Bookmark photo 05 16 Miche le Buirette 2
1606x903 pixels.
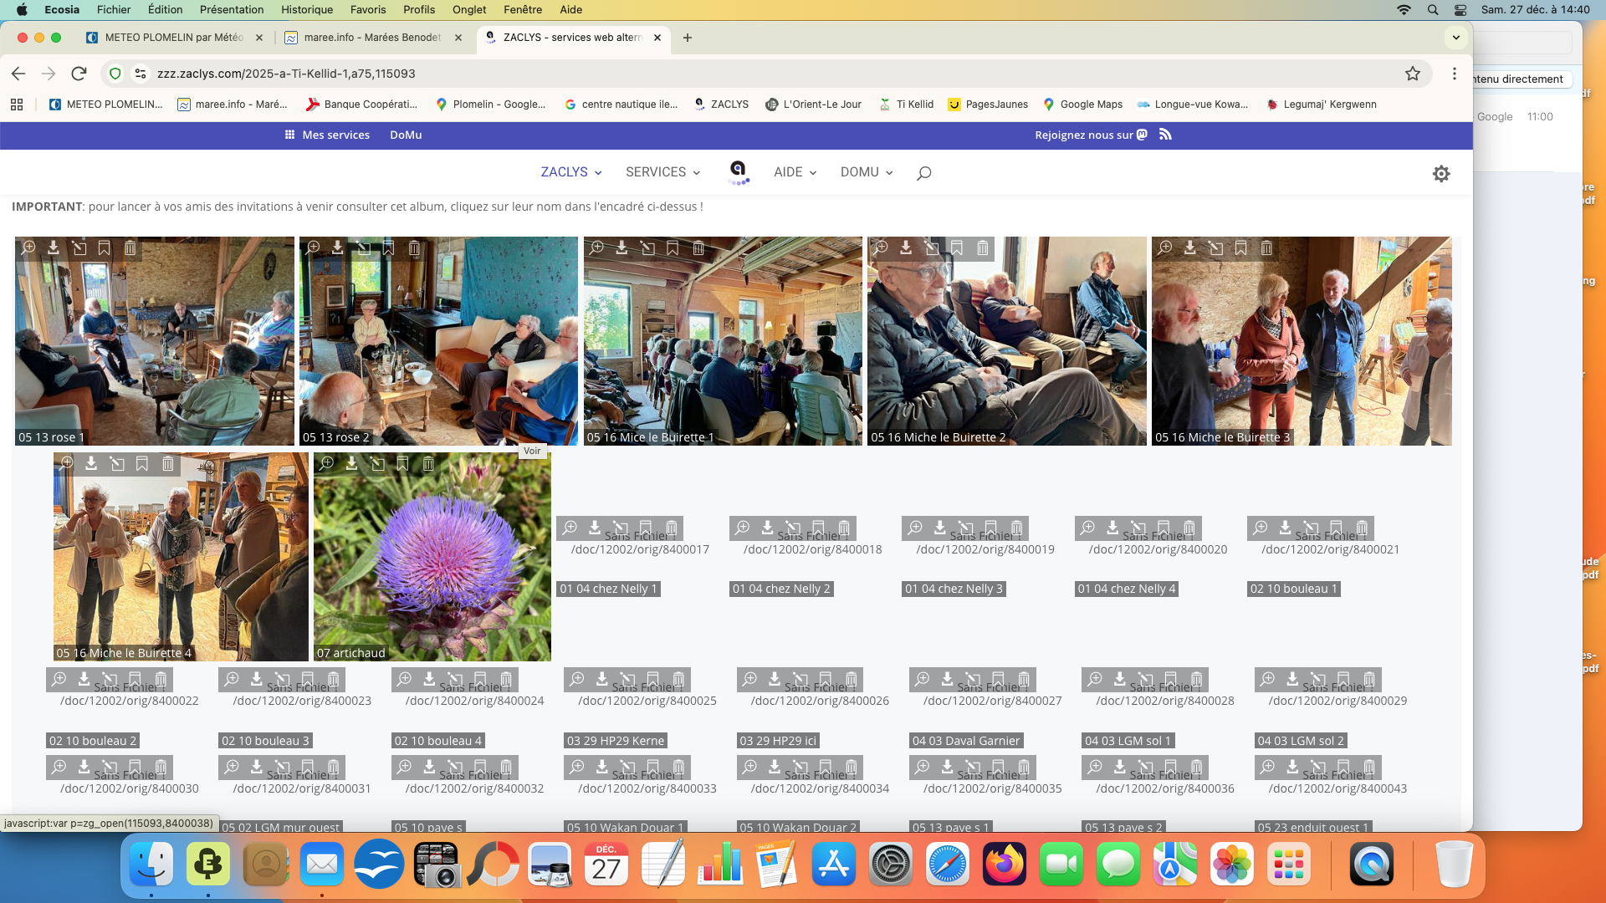pyautogui.click(x=957, y=247)
